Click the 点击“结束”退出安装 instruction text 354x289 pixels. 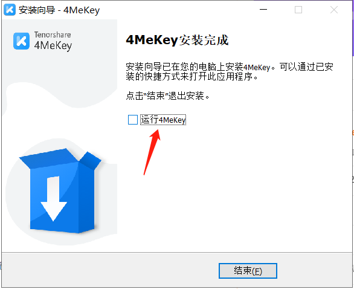tap(168, 96)
